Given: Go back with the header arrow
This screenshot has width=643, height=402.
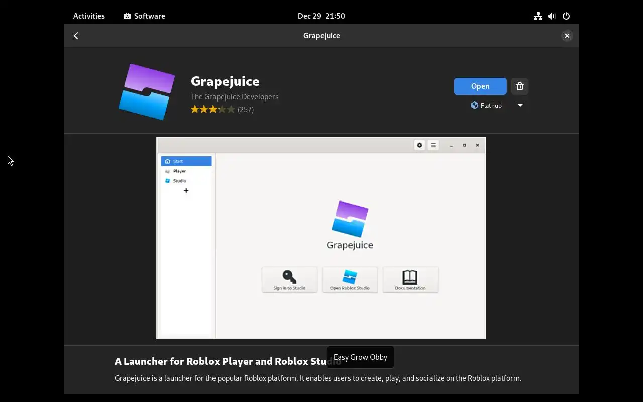Looking at the screenshot, I should [76, 36].
